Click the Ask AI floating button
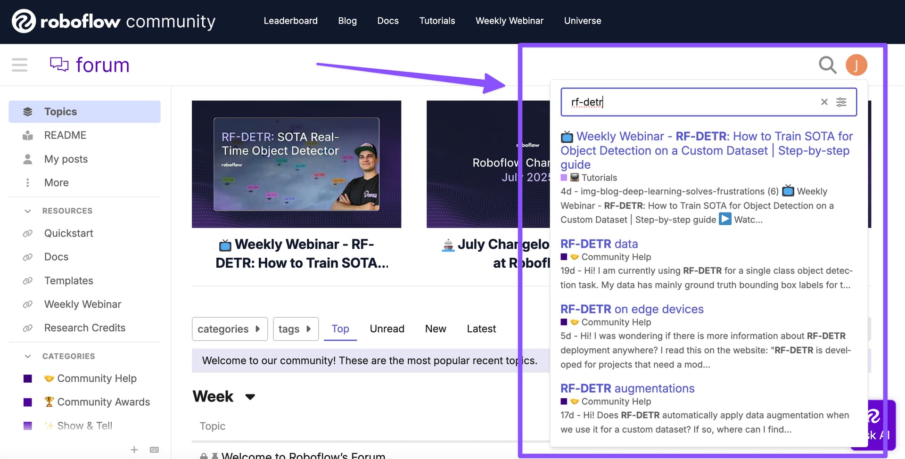Viewport: 905px width, 459px height. (880, 425)
